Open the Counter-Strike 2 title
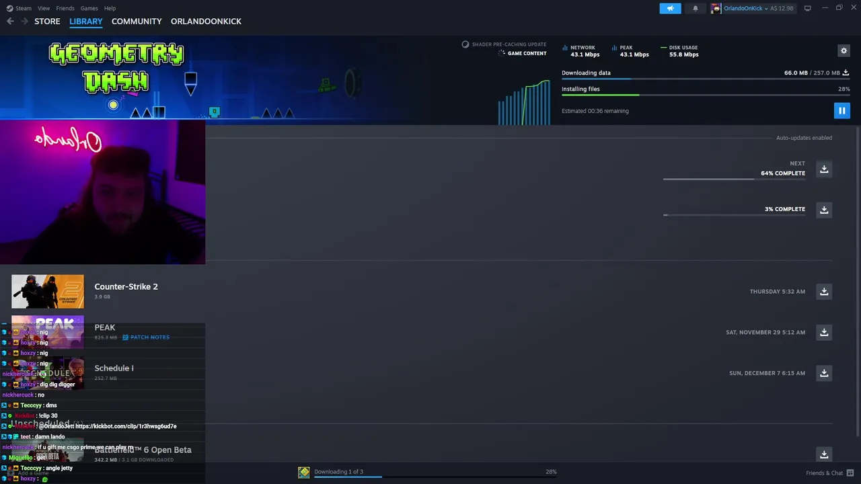 point(126,286)
